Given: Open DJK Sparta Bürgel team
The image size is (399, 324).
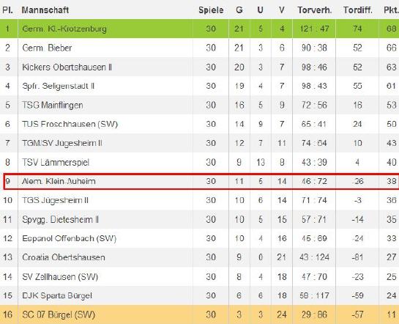Looking at the screenshot, I should [57, 295].
